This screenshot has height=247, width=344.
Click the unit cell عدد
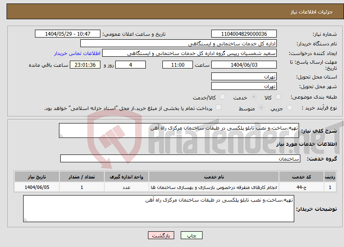(126, 187)
